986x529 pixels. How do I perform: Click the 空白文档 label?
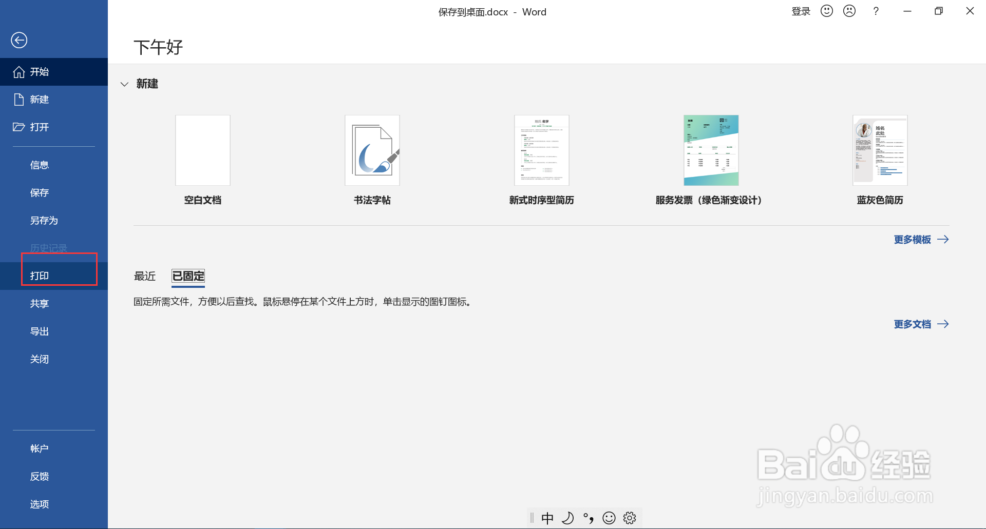point(203,200)
